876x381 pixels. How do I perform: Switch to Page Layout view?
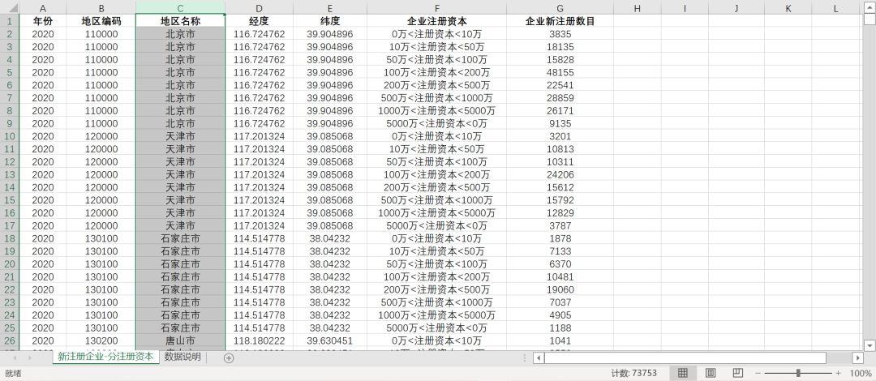(710, 373)
